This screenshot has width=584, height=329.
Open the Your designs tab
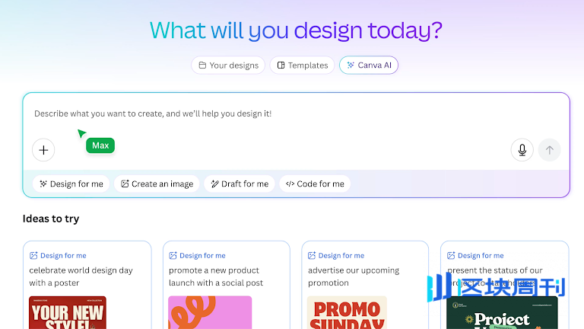point(228,65)
